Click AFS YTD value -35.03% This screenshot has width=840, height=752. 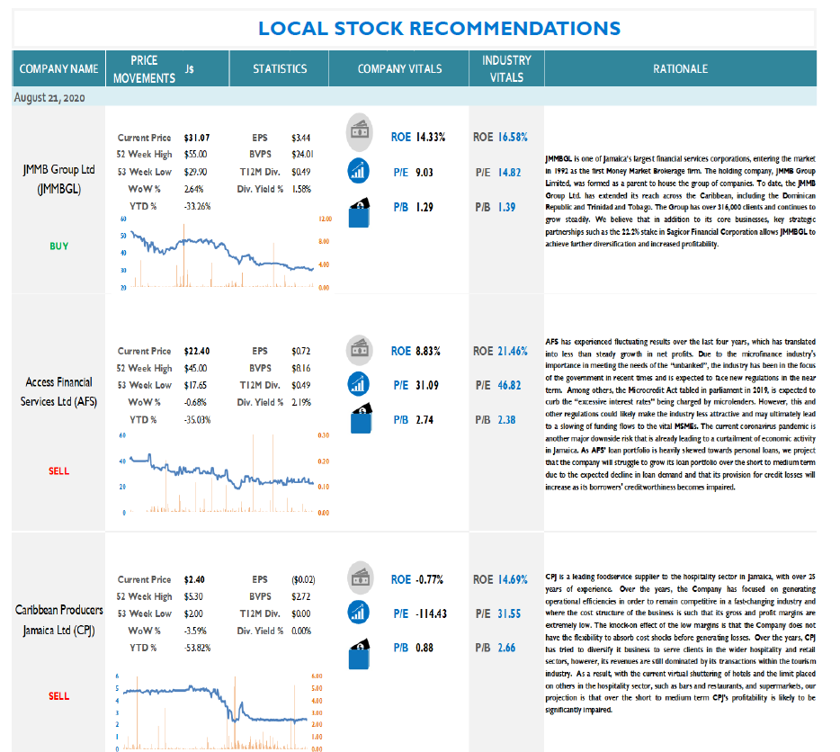[197, 420]
